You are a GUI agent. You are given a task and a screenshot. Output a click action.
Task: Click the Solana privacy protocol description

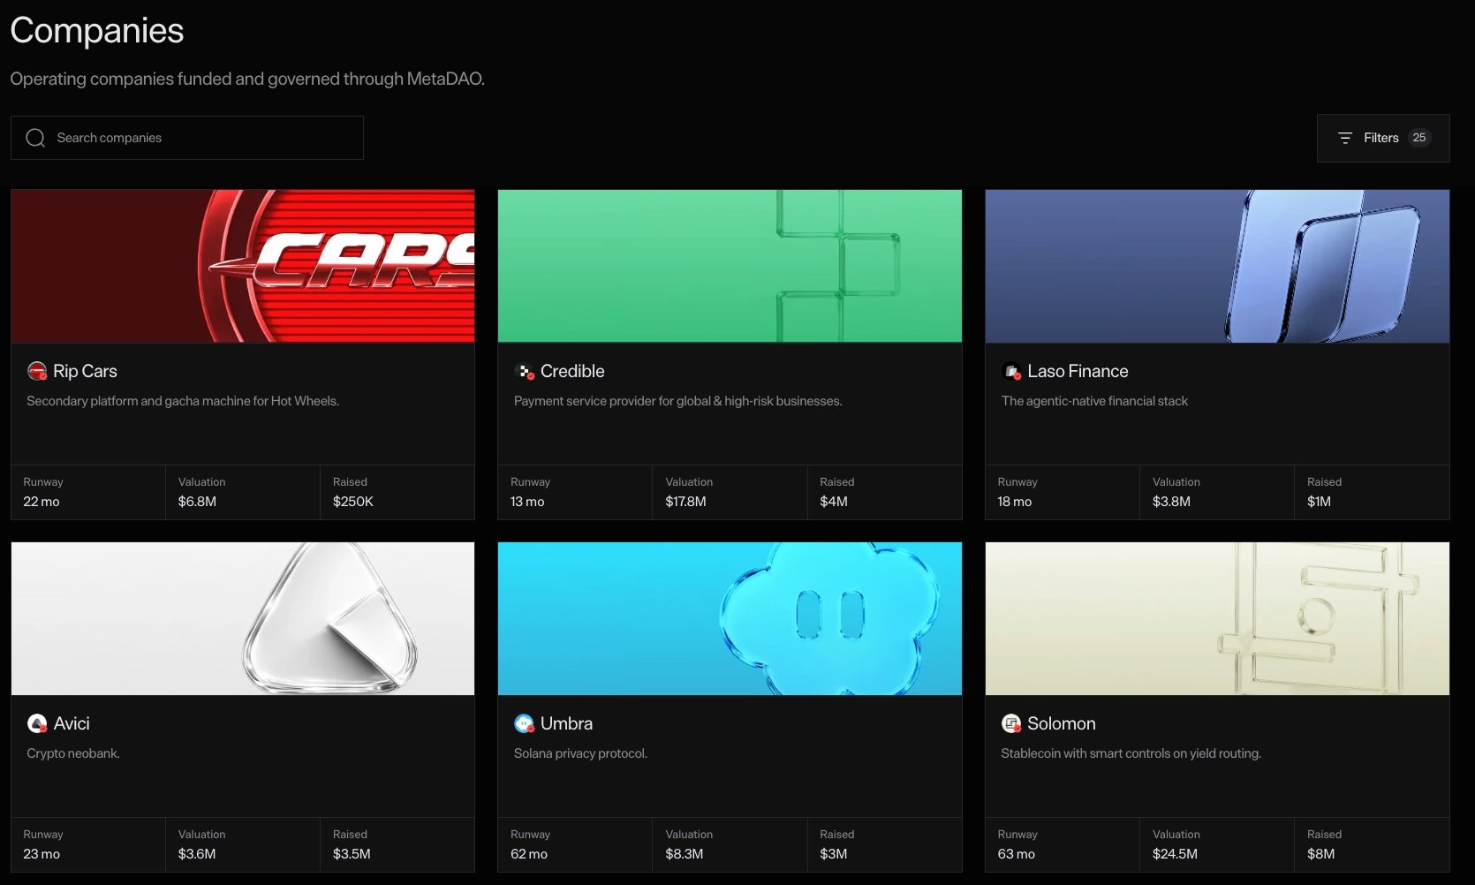(x=580, y=753)
